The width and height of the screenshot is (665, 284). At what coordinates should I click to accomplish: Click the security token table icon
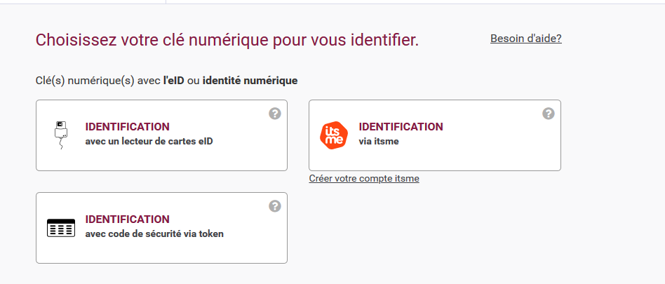click(x=61, y=228)
